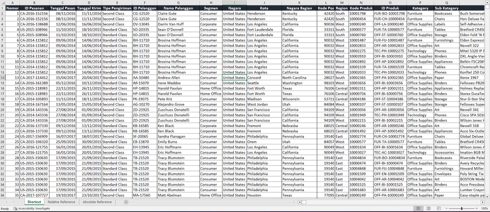Click the vertical scrollbar down arrow
The height and width of the screenshot is (212, 490).
(487, 196)
